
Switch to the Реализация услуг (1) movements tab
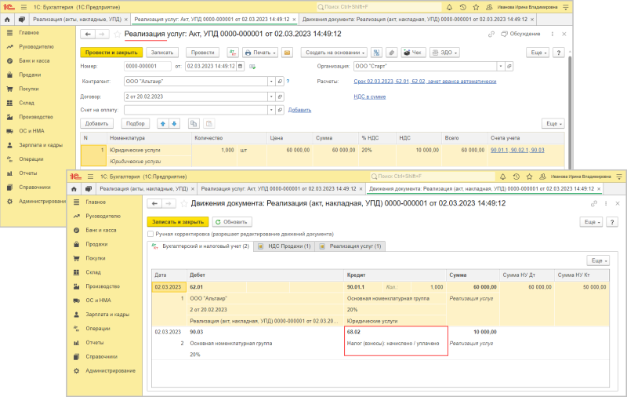(x=350, y=246)
